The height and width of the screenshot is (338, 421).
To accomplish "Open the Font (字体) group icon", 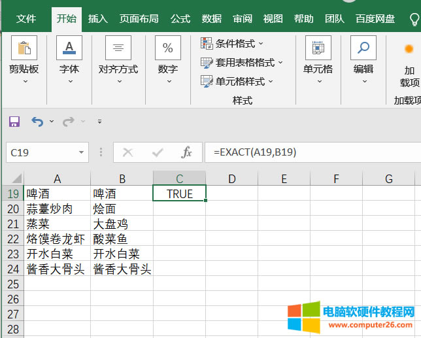I will pyautogui.click(x=69, y=48).
